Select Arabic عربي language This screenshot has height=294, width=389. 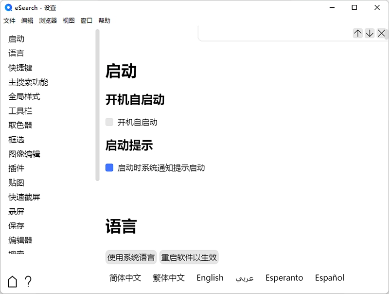[245, 278]
